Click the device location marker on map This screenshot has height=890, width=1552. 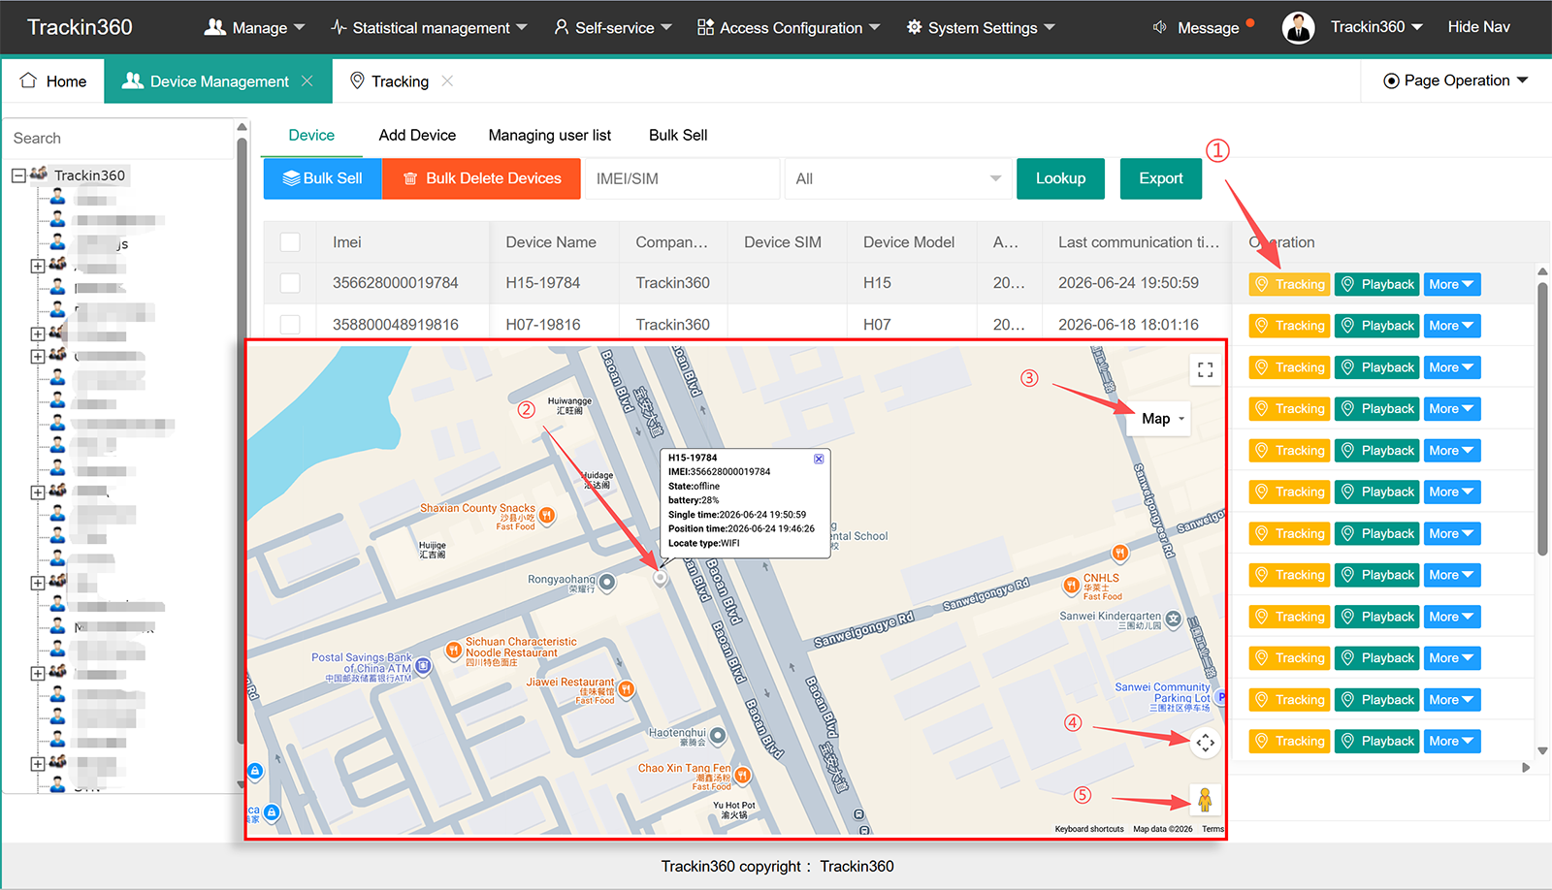tap(660, 578)
